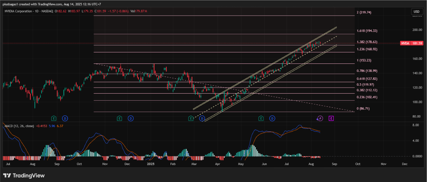Screen dimensions: 427x182
Task: Select the Fibonacci level 1.382 (178.63) label
Action: coord(367,42)
